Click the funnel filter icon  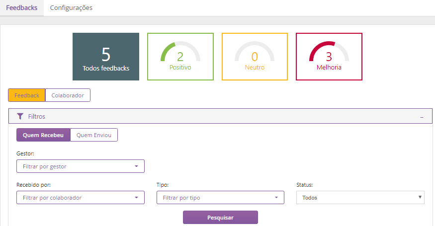pos(20,116)
